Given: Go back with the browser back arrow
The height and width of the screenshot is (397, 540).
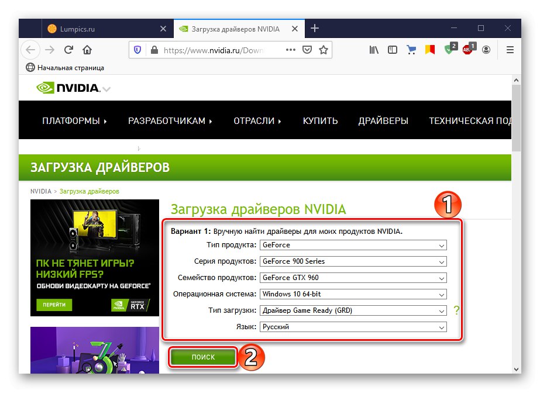Looking at the screenshot, I should pos(30,50).
